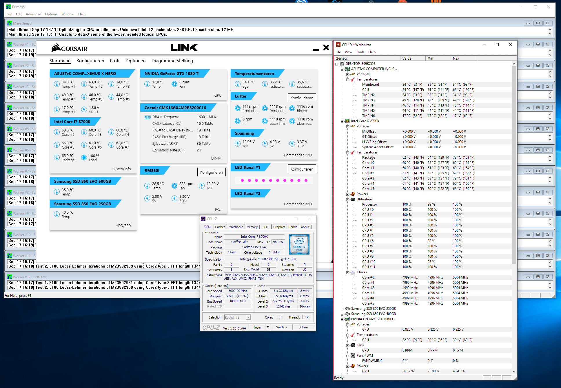Click the Core Speed 5000.00 MHz field
This screenshot has width=561, height=388.
237,291
